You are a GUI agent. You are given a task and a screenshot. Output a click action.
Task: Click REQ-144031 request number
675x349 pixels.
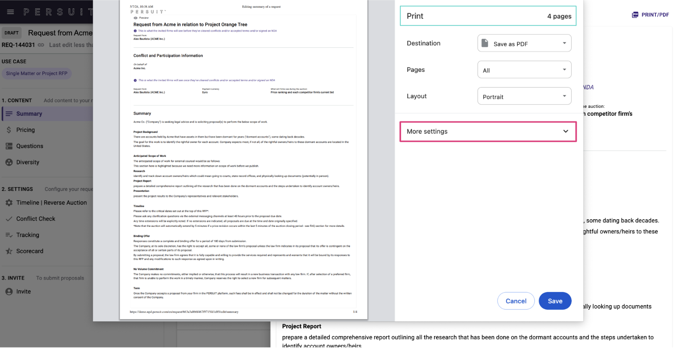(18, 45)
